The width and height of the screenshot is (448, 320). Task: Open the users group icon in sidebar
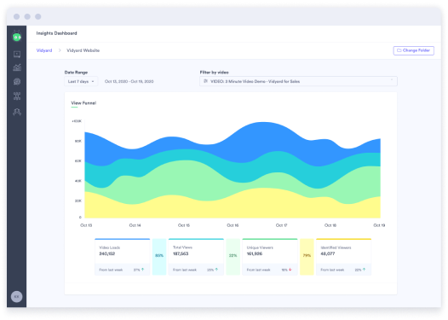coord(17,112)
